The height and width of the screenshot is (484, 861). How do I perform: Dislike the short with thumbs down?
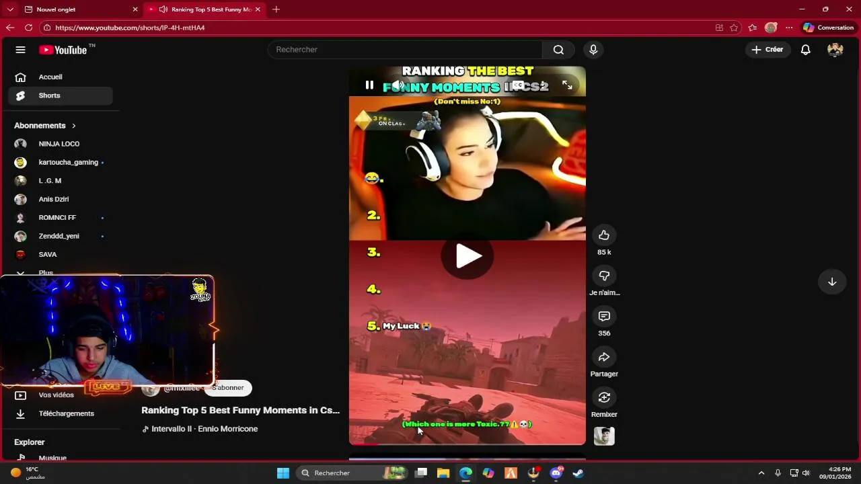(x=604, y=276)
